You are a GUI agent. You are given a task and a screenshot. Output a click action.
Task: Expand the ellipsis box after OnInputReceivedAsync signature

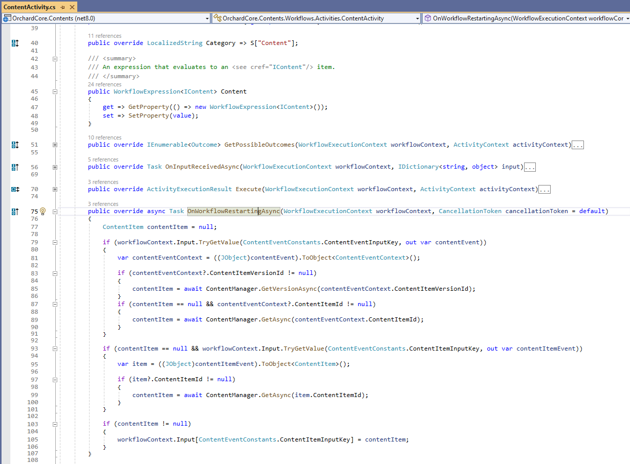pos(530,167)
